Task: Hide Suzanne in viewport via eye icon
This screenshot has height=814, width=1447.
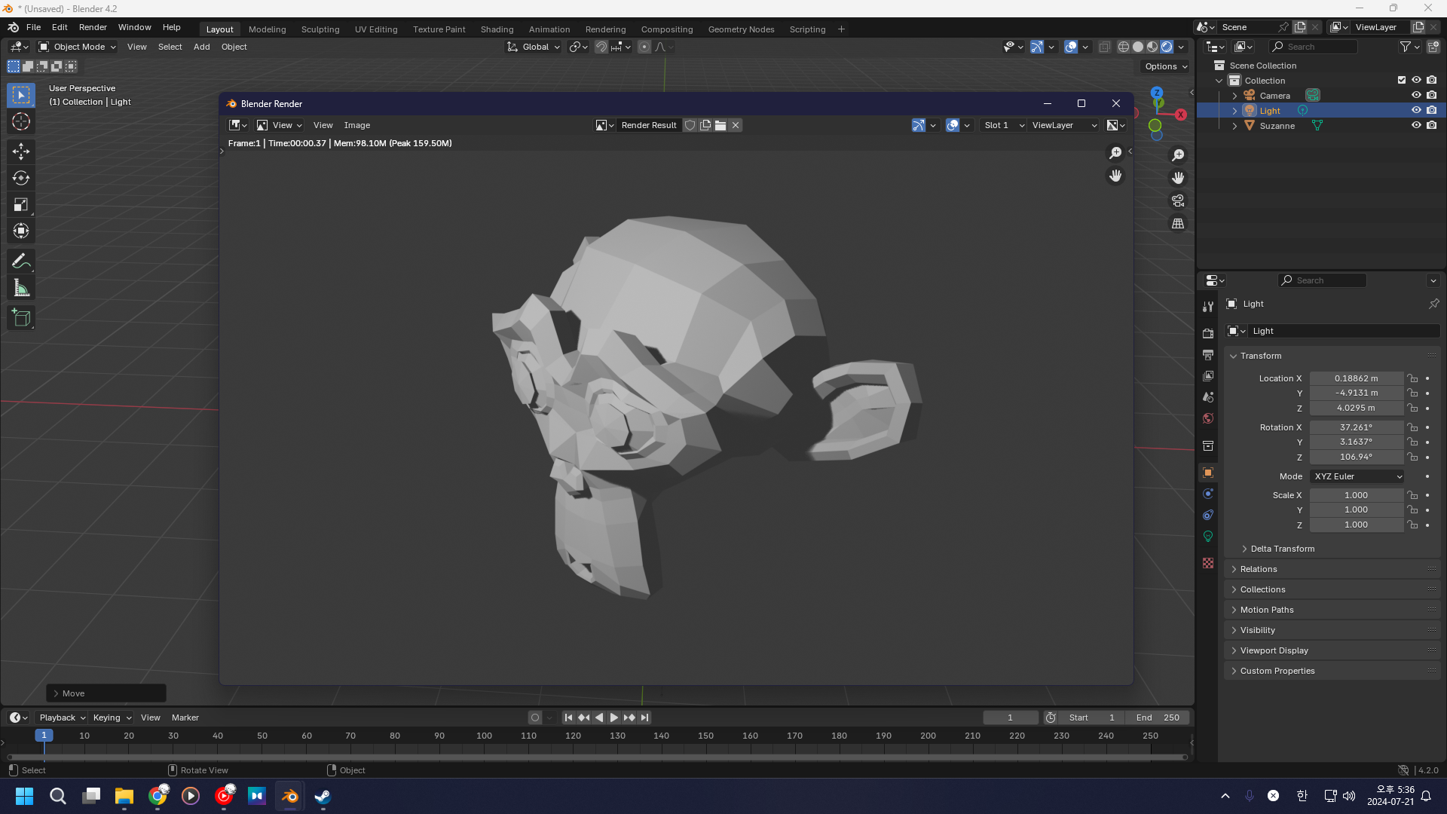Action: (1416, 125)
